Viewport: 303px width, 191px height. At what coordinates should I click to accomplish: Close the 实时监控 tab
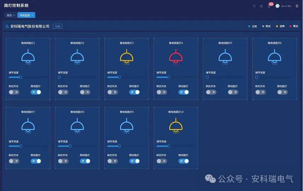(x=32, y=15)
